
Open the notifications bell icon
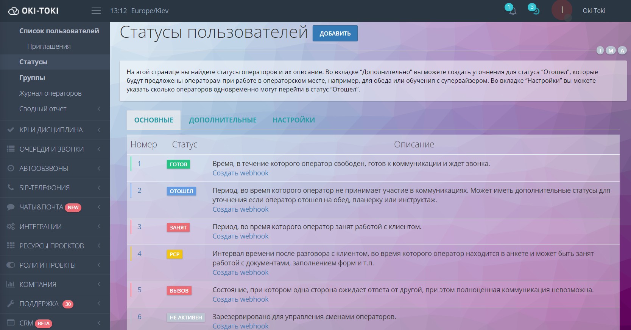click(x=513, y=11)
